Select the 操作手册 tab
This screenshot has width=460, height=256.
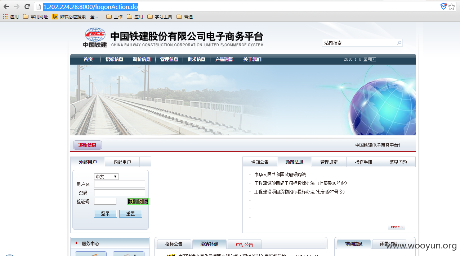364,162
